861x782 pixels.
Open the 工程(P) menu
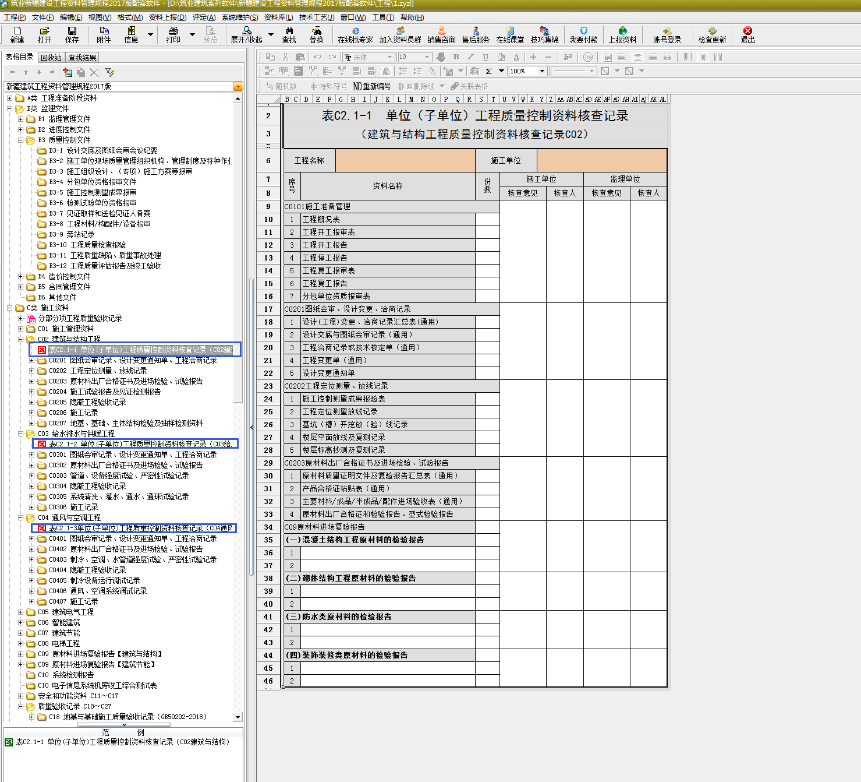[x=15, y=17]
